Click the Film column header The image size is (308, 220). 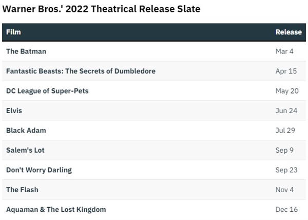pos(13,32)
